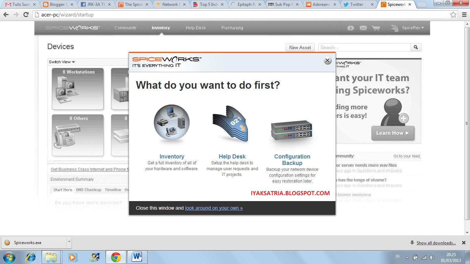
Task: Bookmark page with star icon
Action: 453,15
